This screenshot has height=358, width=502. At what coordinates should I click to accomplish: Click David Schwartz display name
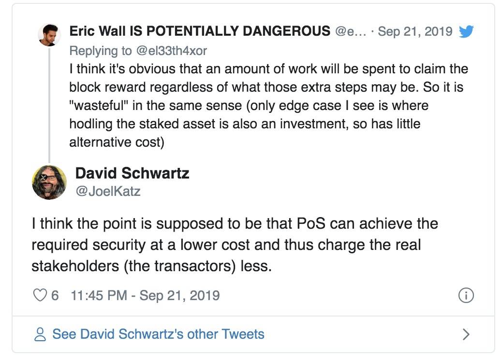tap(132, 173)
